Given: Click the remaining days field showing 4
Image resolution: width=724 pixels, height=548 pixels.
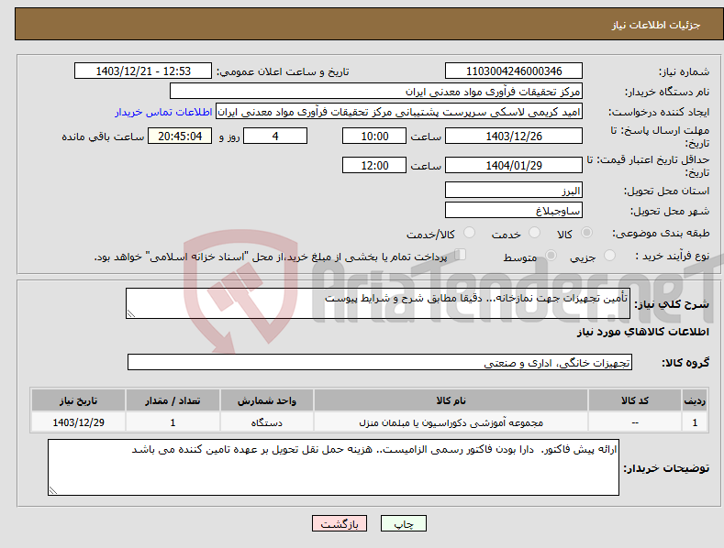Looking at the screenshot, I should coord(275,136).
